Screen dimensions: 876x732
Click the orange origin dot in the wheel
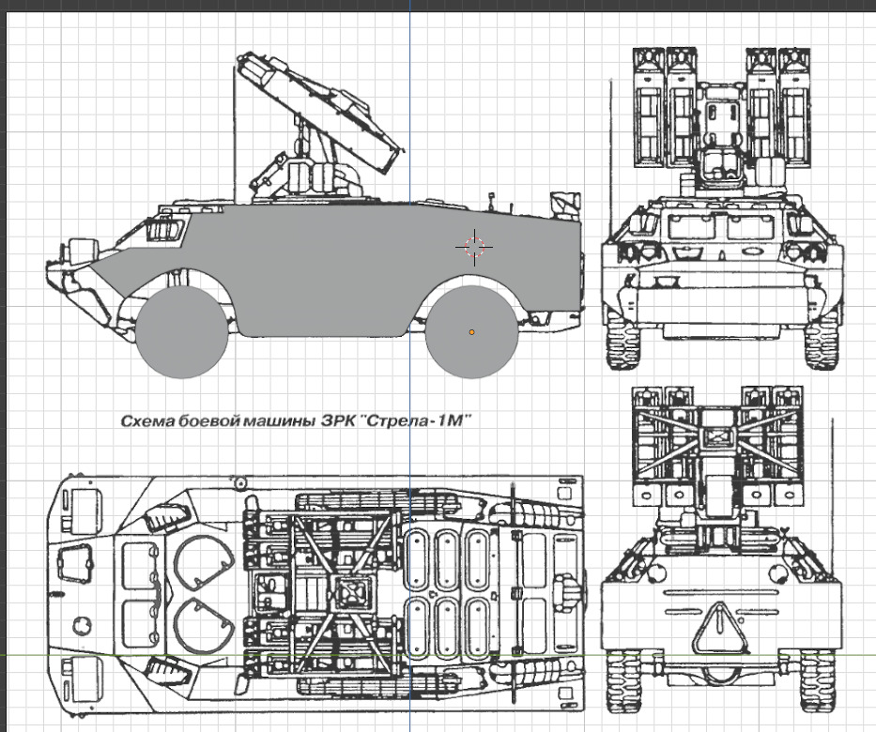(471, 331)
